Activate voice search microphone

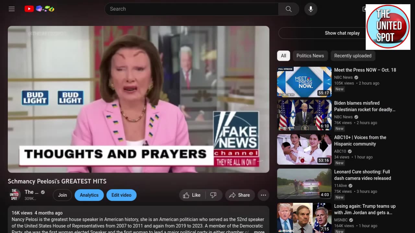pos(311,9)
